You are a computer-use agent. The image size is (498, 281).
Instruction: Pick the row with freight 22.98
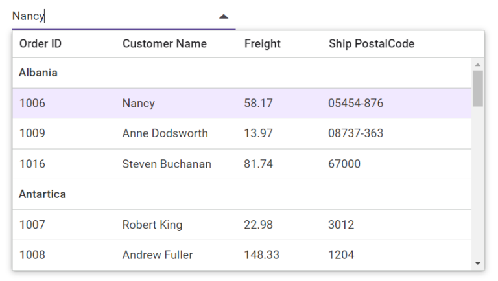coord(258,225)
